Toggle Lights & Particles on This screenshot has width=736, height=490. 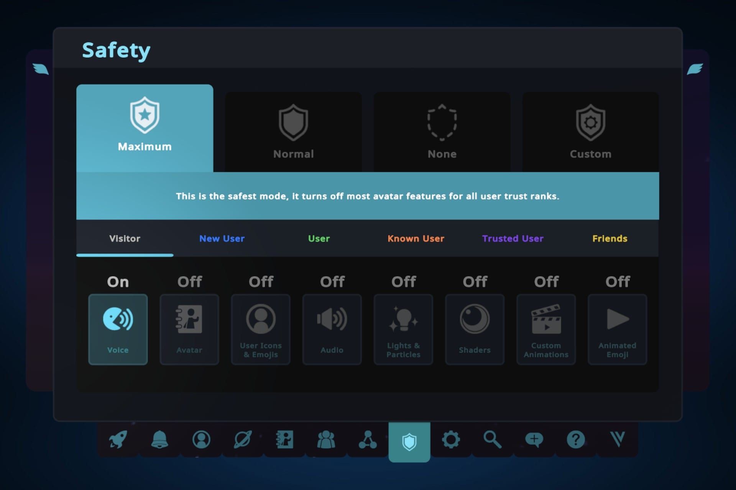tap(403, 329)
